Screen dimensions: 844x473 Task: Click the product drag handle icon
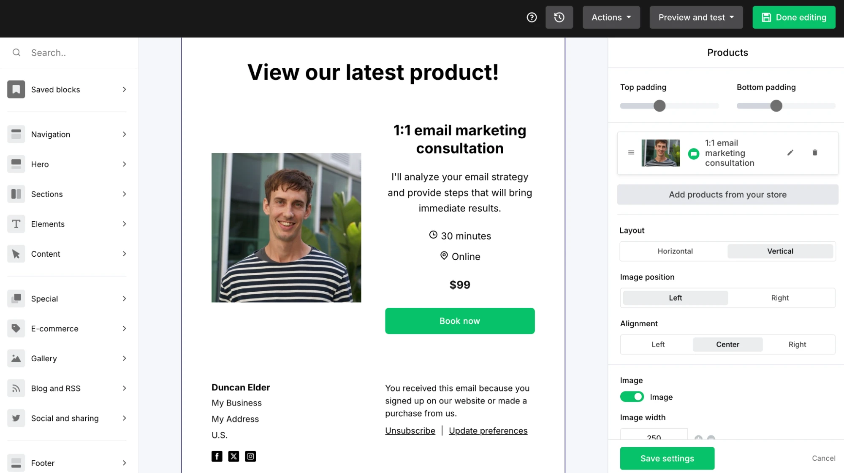coord(631,153)
